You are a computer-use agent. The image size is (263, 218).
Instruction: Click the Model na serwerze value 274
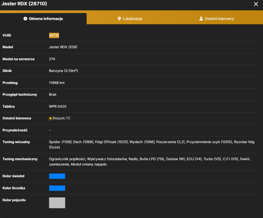(x=52, y=59)
